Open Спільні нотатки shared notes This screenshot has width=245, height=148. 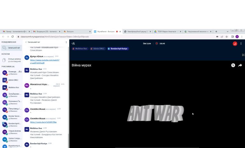coord(14,60)
